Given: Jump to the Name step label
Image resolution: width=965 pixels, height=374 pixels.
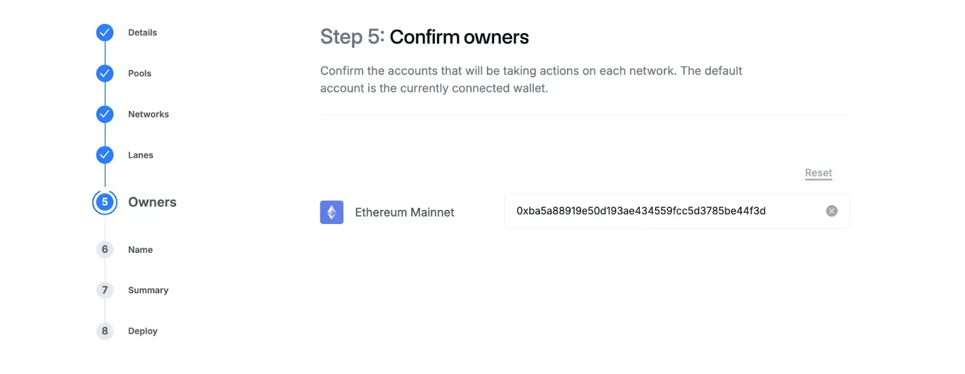Looking at the screenshot, I should coord(140,250).
